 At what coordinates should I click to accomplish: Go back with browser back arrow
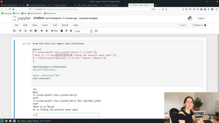tap(2, 9)
